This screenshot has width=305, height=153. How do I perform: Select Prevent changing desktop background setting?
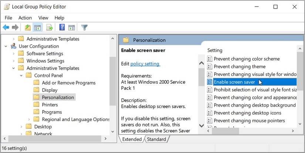click(254, 105)
